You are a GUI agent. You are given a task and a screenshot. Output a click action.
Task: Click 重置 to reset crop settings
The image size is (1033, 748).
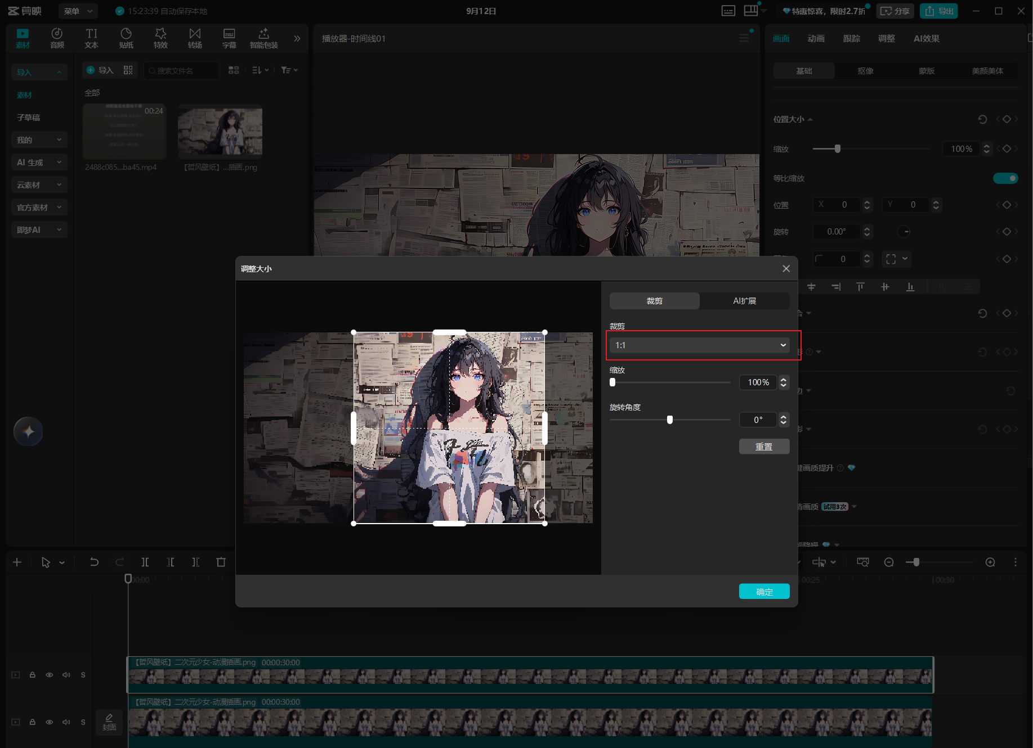pyautogui.click(x=764, y=447)
